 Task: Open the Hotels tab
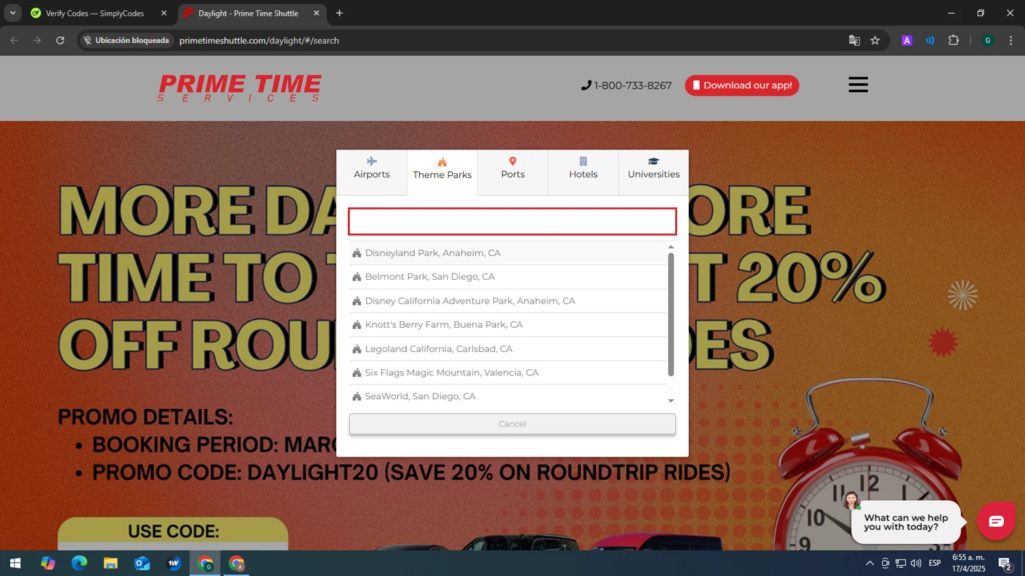point(583,173)
